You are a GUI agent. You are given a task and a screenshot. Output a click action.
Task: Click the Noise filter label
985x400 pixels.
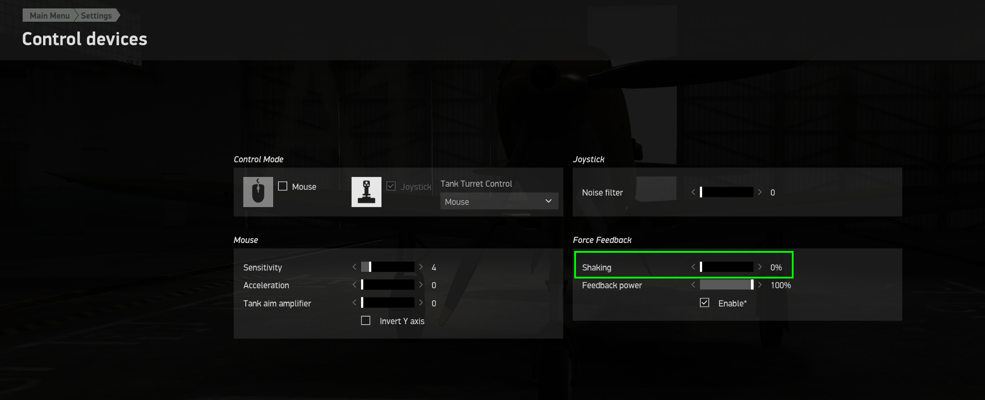coord(602,192)
